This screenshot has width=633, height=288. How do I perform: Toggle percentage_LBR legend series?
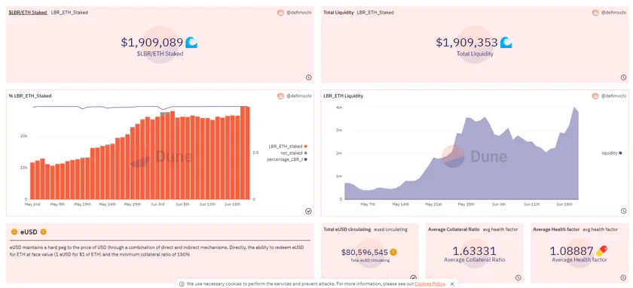[x=287, y=160]
